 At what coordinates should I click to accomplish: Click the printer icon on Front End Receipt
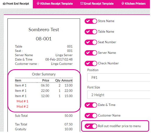(4, 4)
